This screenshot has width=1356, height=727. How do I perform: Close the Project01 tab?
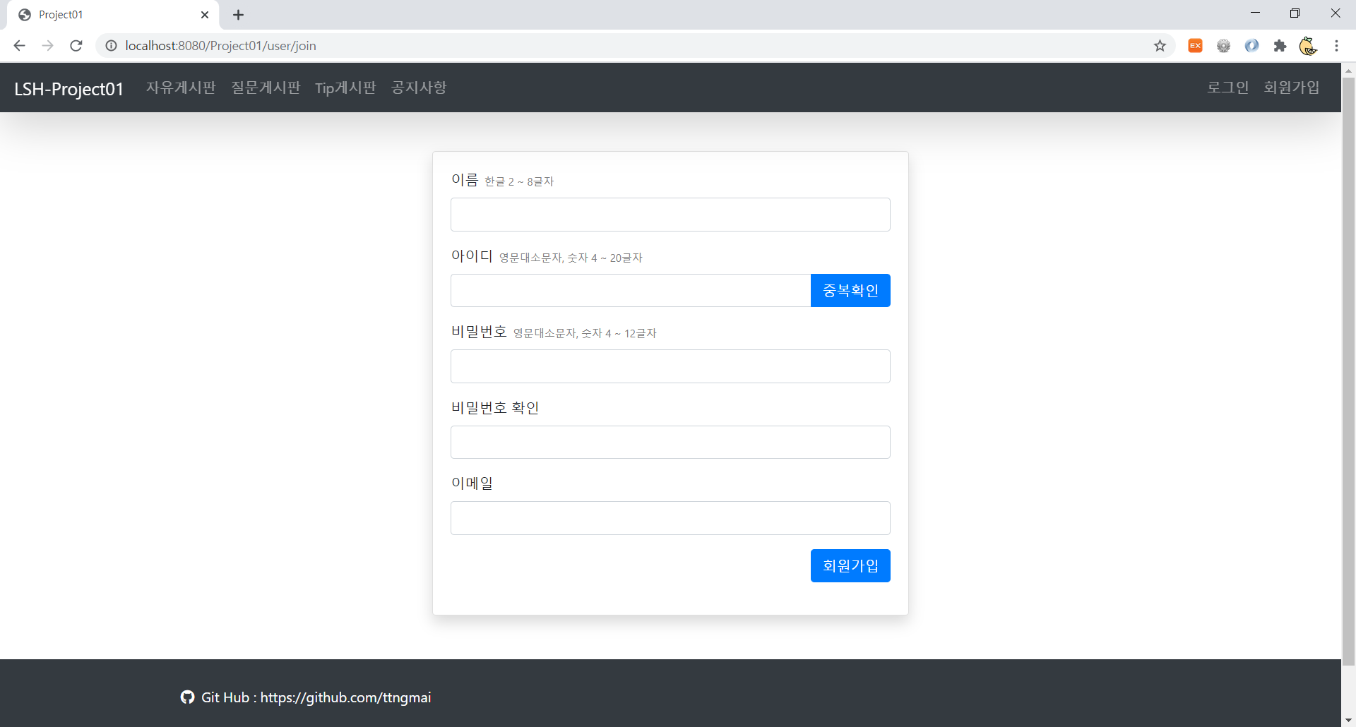[x=205, y=15]
